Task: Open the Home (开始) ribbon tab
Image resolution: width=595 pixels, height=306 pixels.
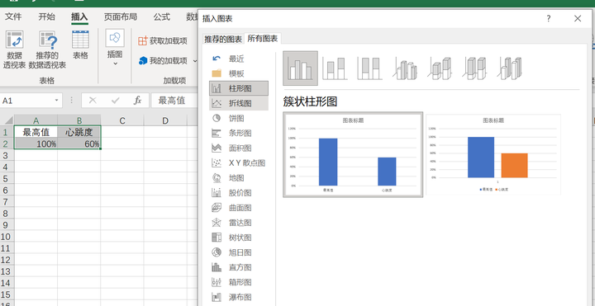Action: coord(46,16)
